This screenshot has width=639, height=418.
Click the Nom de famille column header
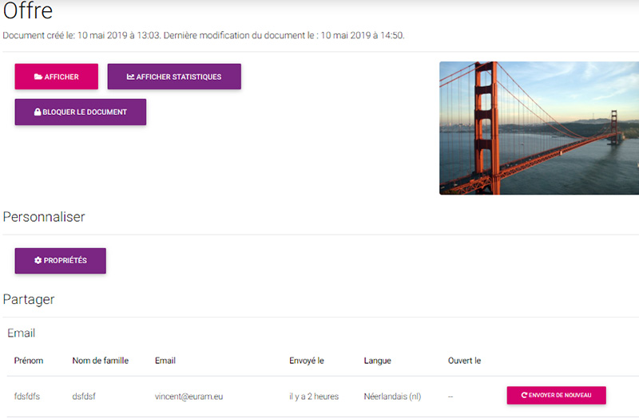[x=100, y=361]
